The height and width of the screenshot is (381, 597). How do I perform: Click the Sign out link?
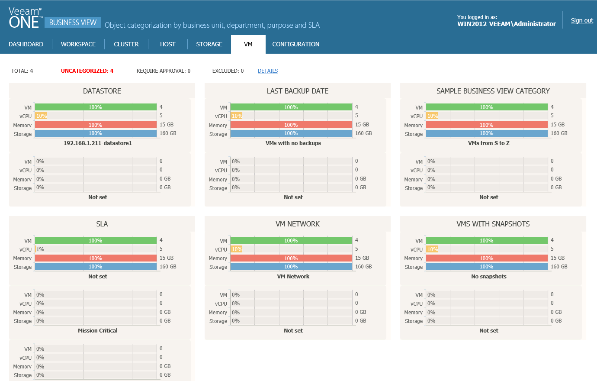(x=582, y=20)
